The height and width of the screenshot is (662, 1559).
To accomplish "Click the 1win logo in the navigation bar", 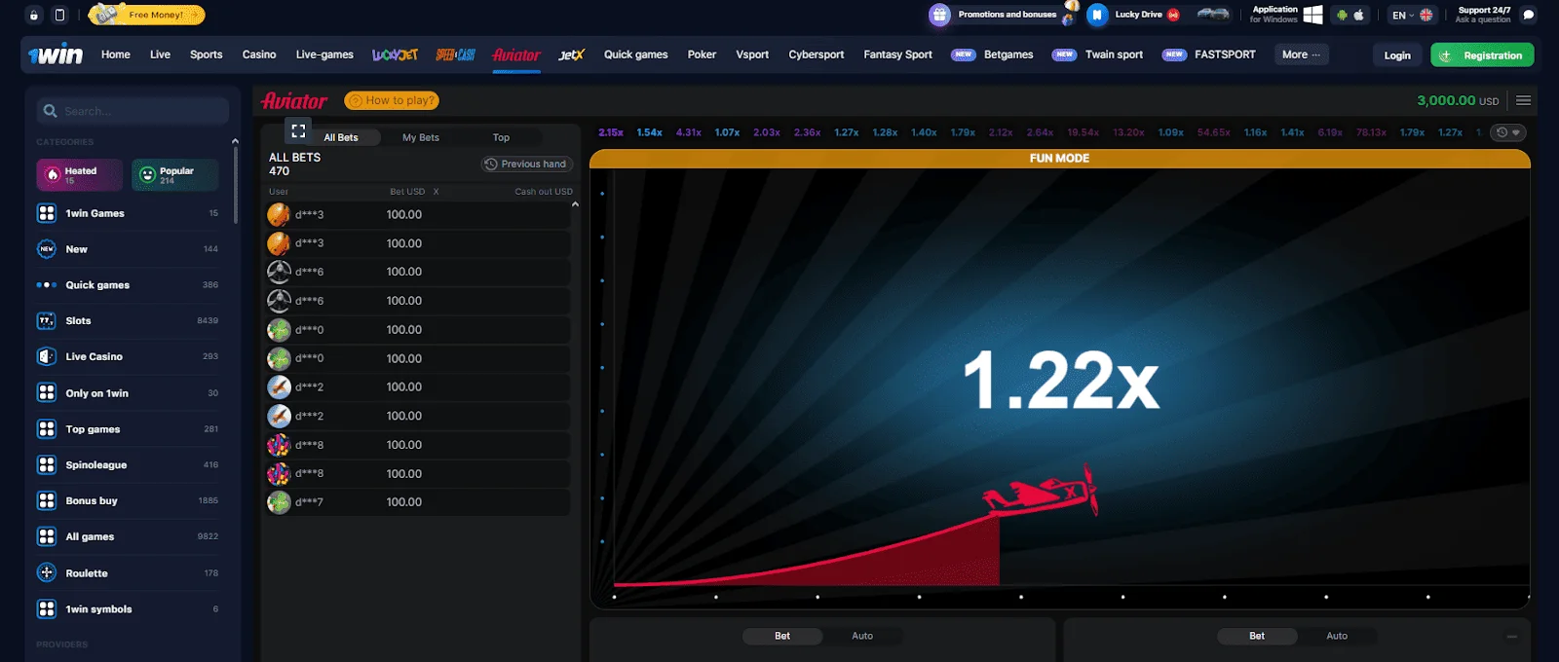I will coord(57,55).
